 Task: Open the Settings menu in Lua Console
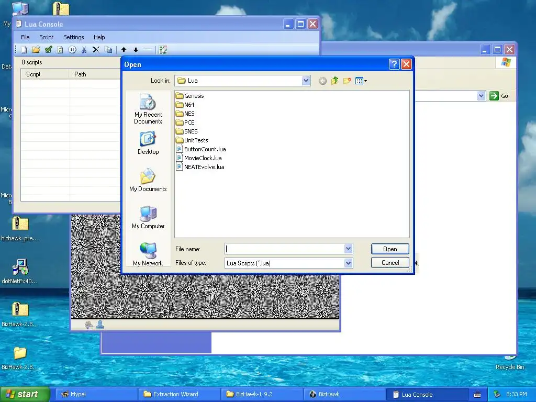[x=73, y=37]
